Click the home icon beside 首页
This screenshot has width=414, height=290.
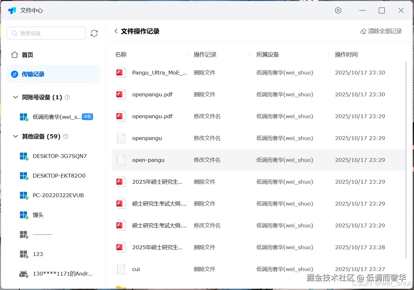pyautogui.click(x=14, y=55)
